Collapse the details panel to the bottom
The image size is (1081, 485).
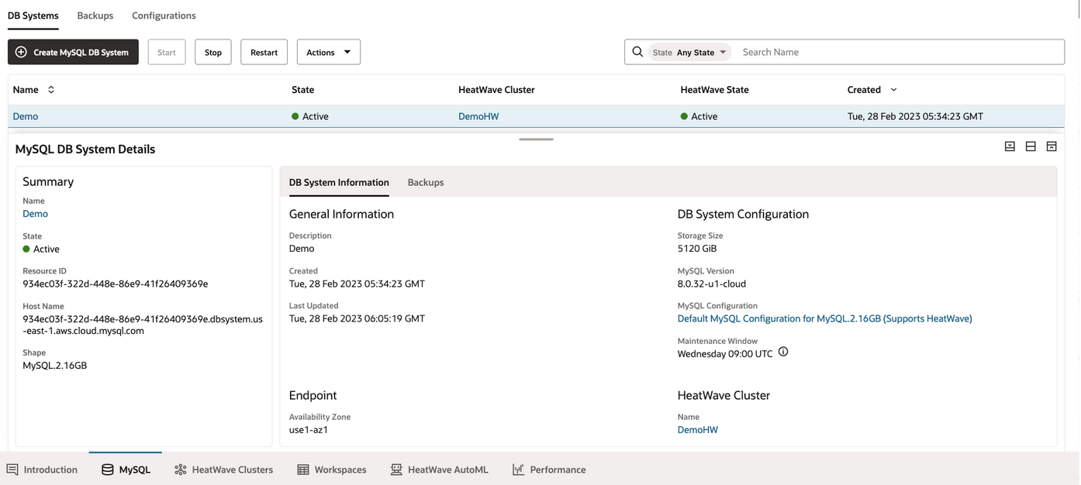click(1010, 146)
